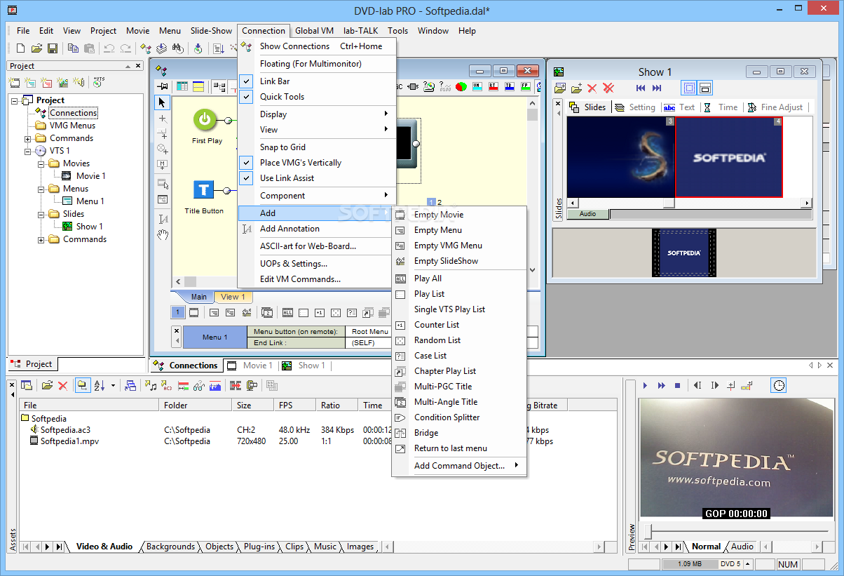Click Show Connections menu entry

point(317,46)
